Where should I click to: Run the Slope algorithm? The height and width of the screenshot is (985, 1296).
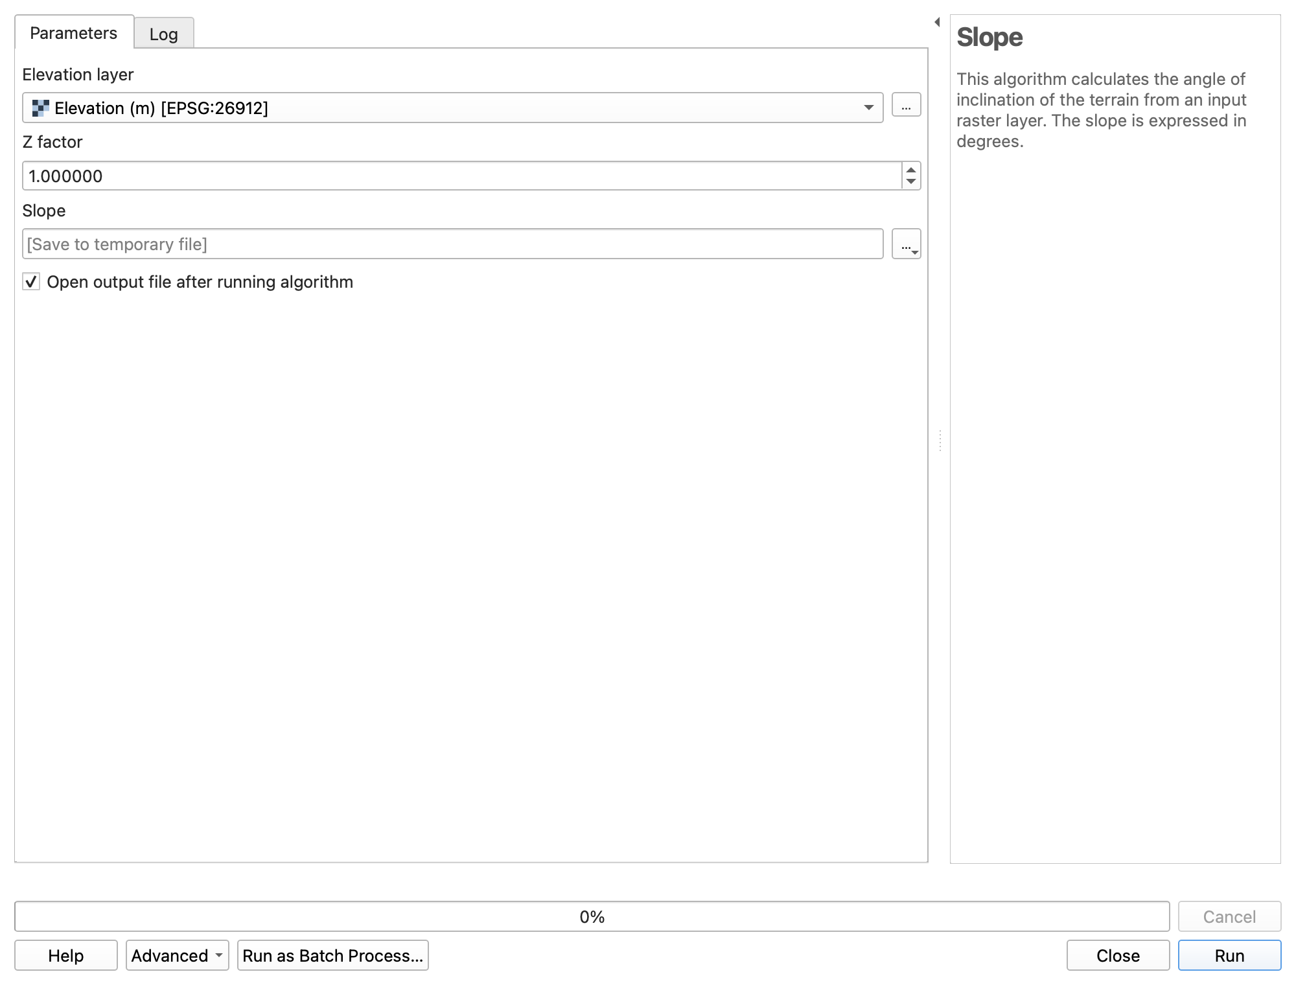1229,955
